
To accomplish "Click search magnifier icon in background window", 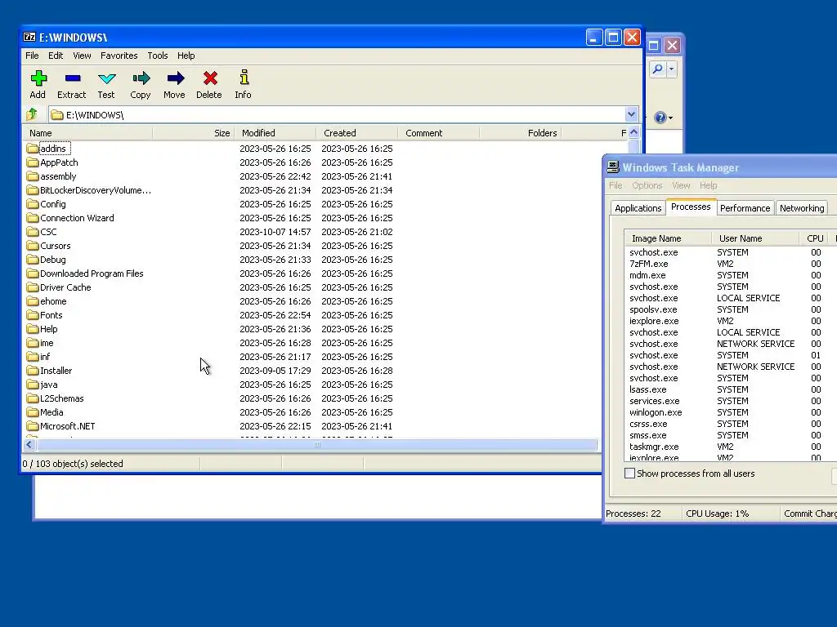I will 658,69.
